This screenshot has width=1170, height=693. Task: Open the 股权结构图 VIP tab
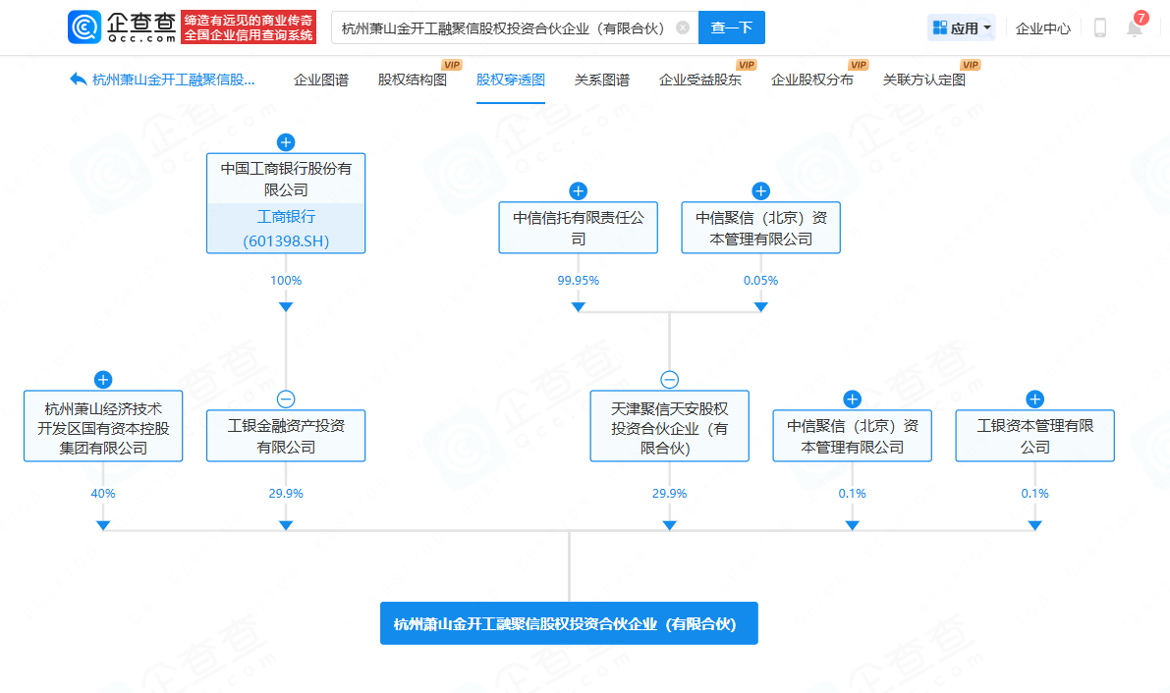413,80
